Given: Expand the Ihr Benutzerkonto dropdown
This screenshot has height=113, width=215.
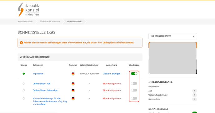Looking at the screenshot, I should pyautogui.click(x=172, y=36).
